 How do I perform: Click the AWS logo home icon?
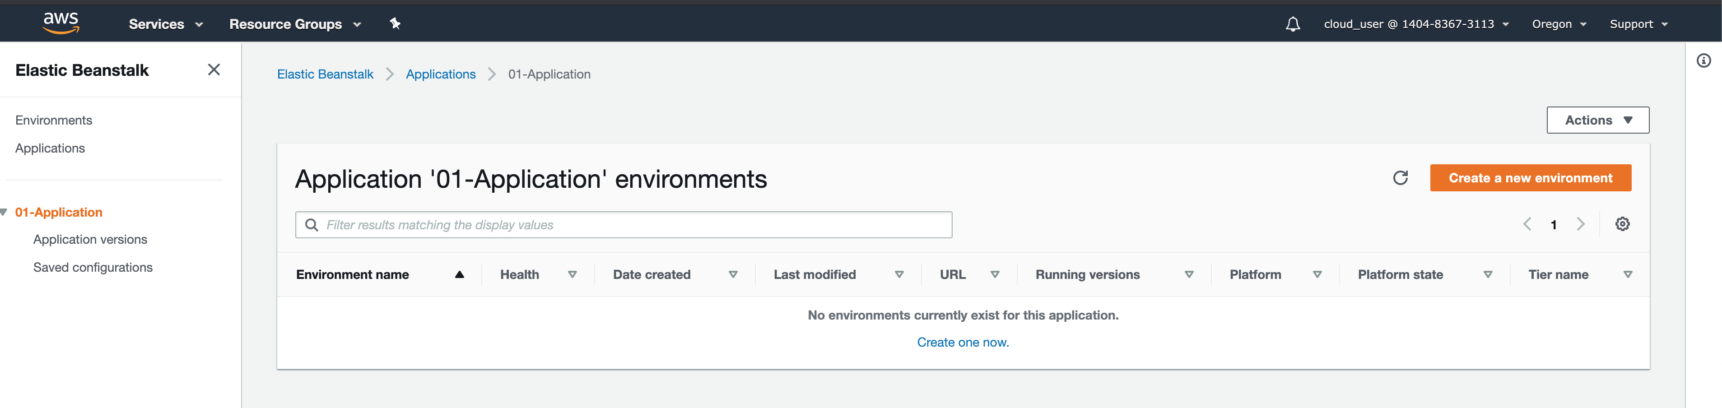pos(61,23)
